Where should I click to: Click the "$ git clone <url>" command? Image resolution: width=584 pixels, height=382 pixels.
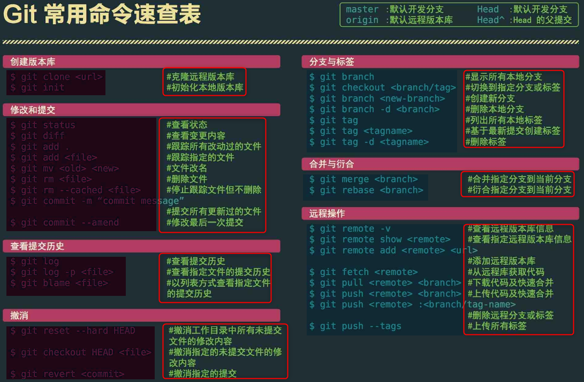[x=56, y=77]
